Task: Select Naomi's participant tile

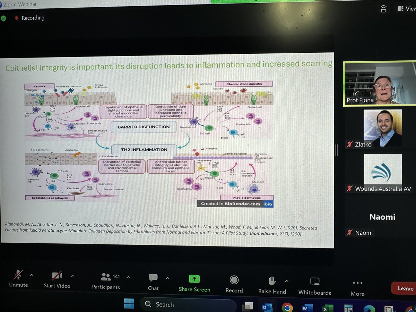Action: click(382, 217)
